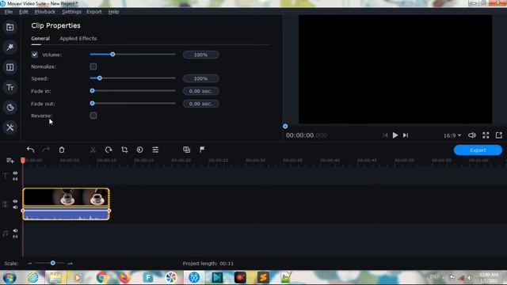Open the Transitions panel icon
Screen dimensions: 507x285
tap(10, 67)
